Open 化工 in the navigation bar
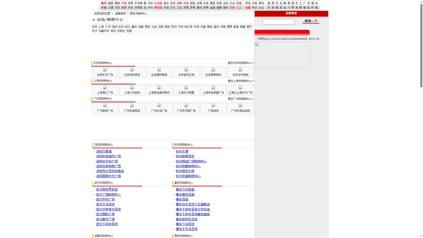This screenshot has height=238, width=423. [x=239, y=8]
